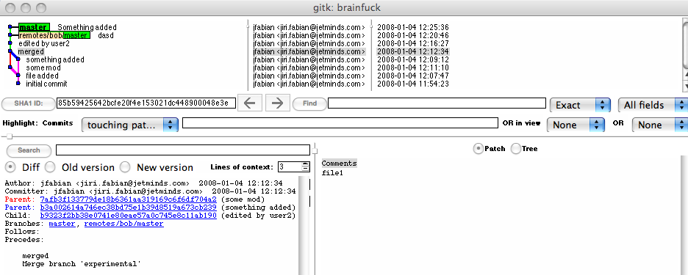
Task: Open the Exact match type dropdown
Action: click(x=580, y=105)
